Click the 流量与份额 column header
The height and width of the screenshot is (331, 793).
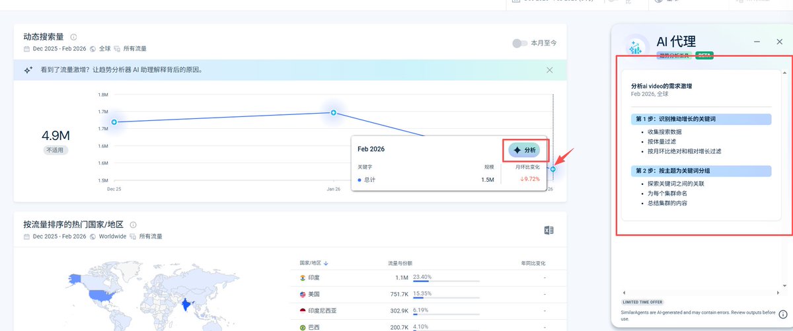point(400,263)
